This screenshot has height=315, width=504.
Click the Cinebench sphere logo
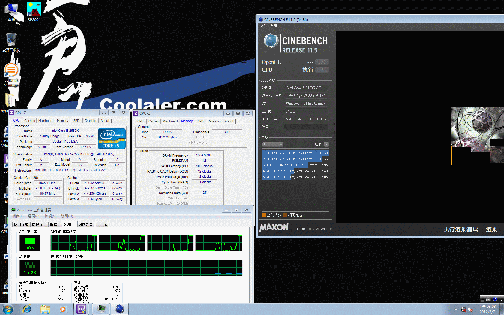point(271,41)
